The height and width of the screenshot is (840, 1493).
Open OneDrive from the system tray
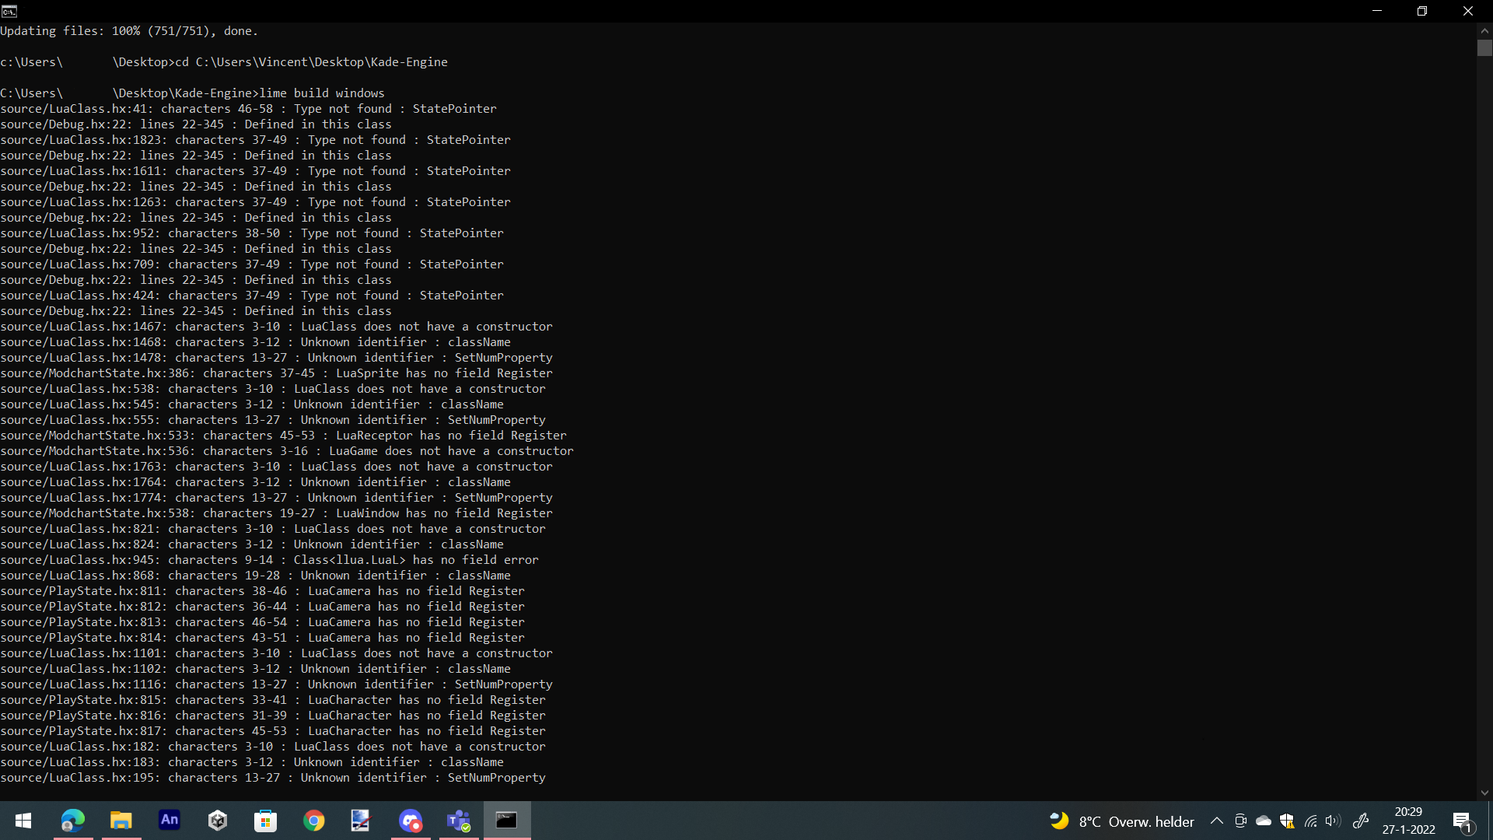[1264, 821]
